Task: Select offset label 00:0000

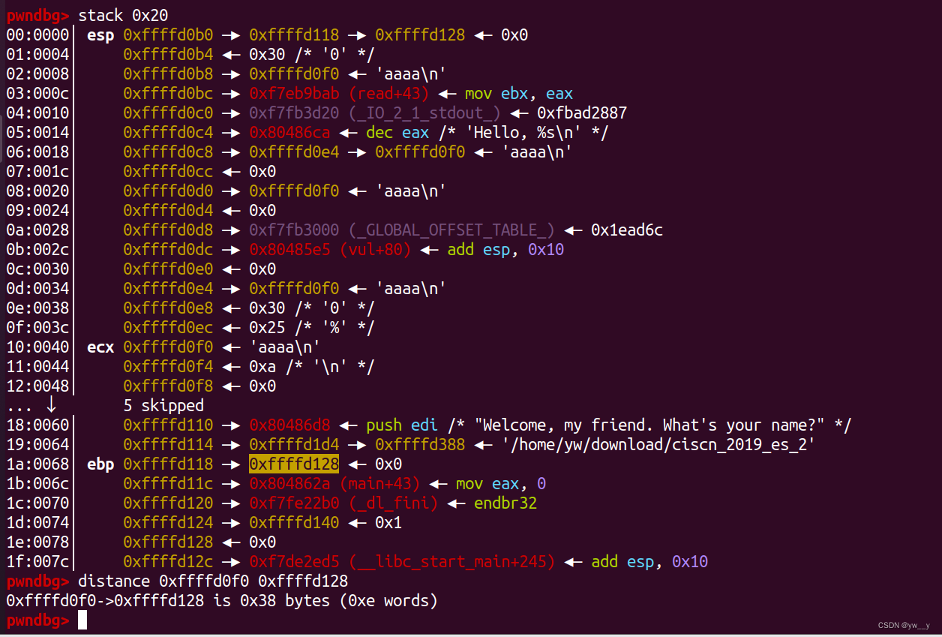Action: pyautogui.click(x=37, y=35)
